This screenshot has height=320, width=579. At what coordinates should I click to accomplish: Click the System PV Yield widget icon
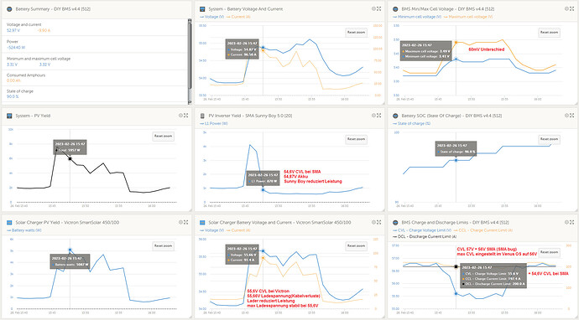coord(9,116)
